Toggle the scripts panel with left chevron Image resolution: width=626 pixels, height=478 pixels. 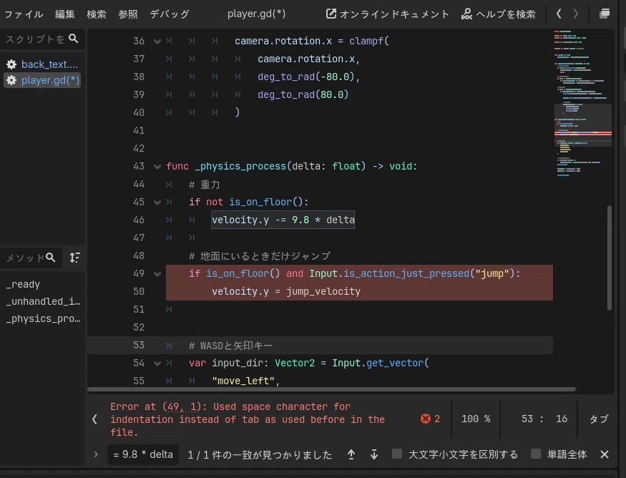point(94,419)
